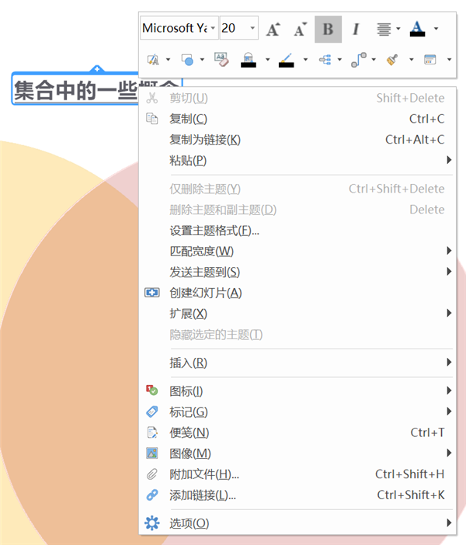Open the 标记(G) submenu
The height and width of the screenshot is (545, 466).
[297, 412]
